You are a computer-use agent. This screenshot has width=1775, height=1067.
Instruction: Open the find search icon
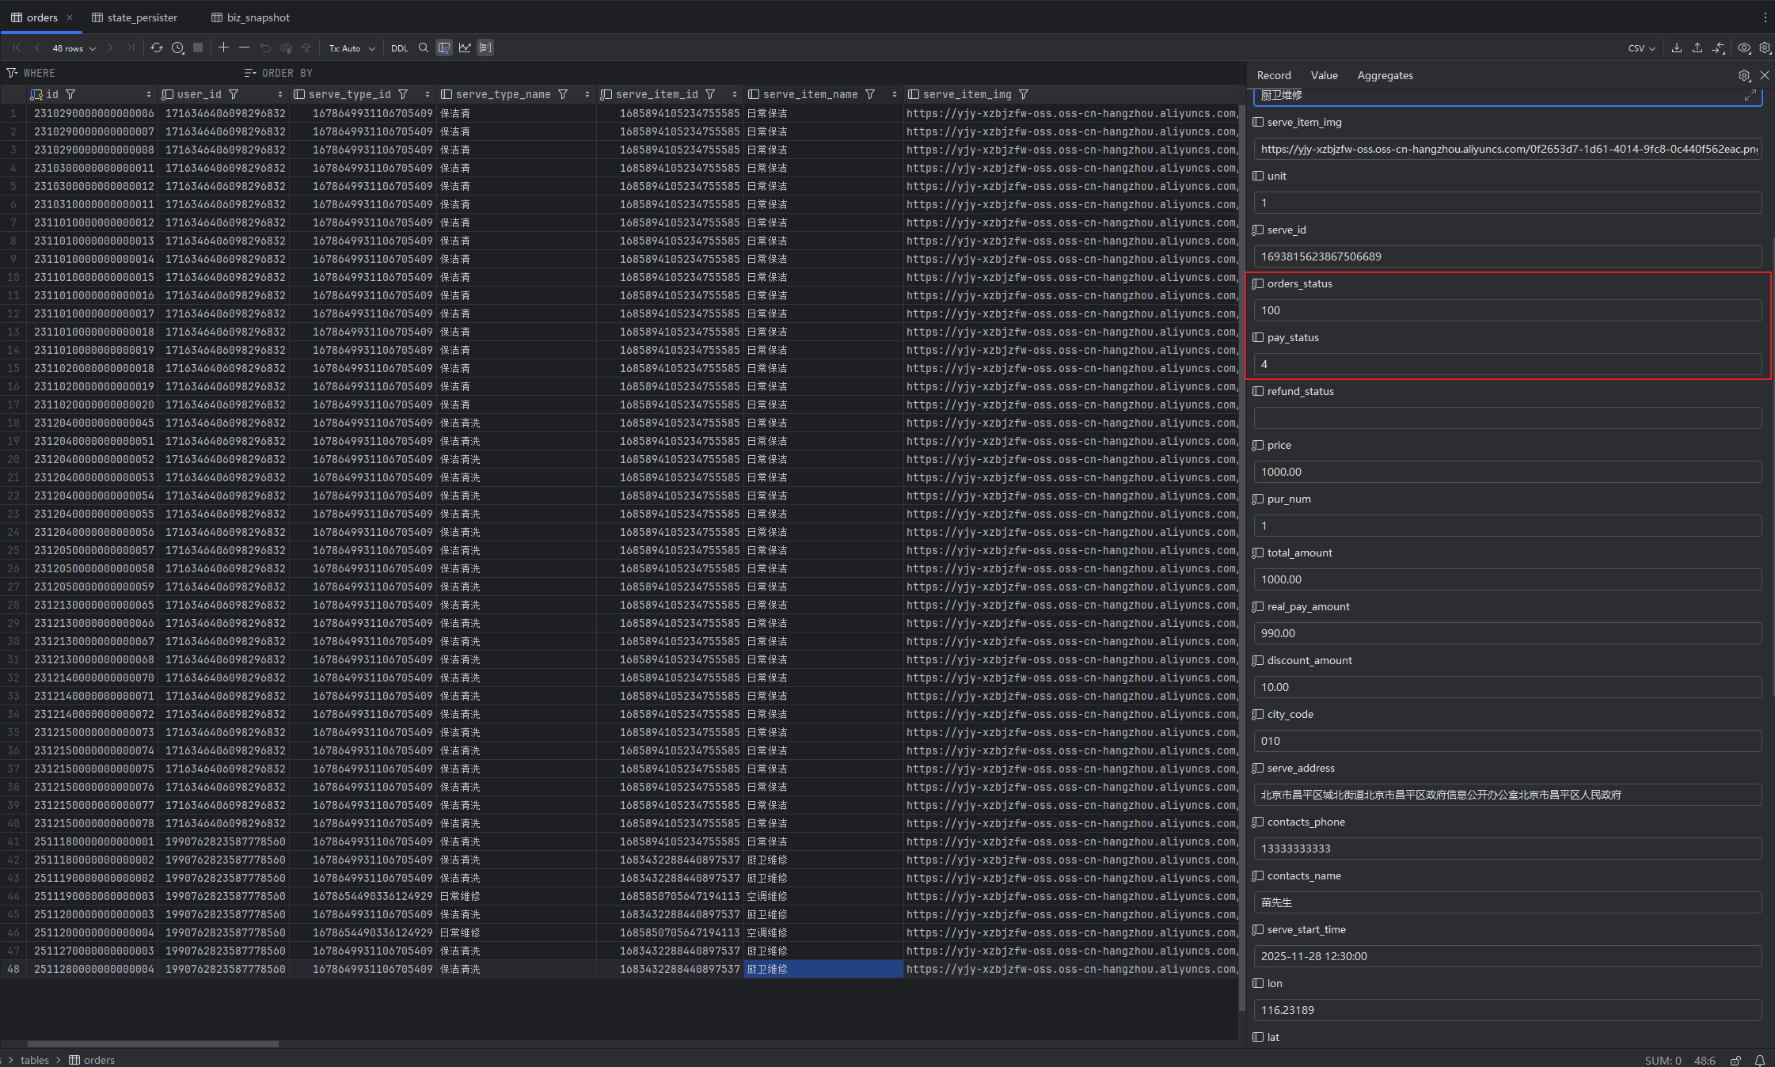[x=424, y=47]
